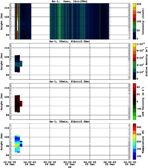This screenshot has width=148, height=168.
Task: Click the Intensity colorbar yellow 200 level
Action: tap(134, 5)
